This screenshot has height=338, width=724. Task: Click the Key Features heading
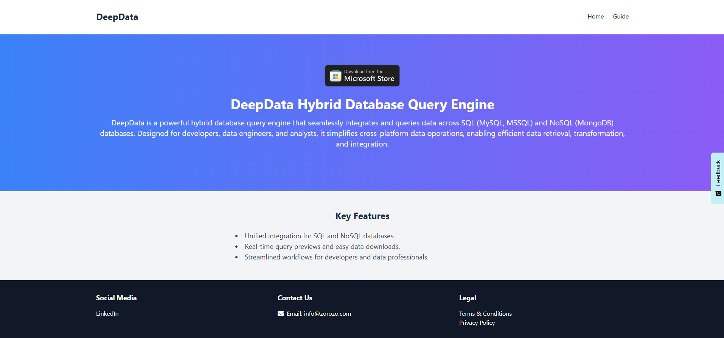[x=362, y=216]
